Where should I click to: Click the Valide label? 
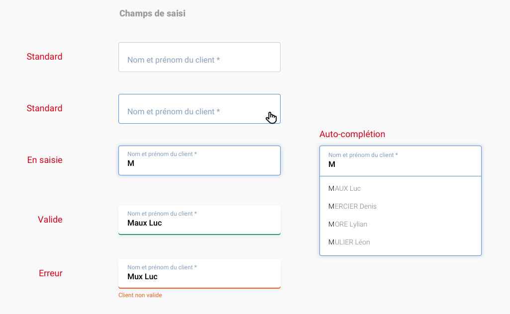pyautogui.click(x=50, y=219)
